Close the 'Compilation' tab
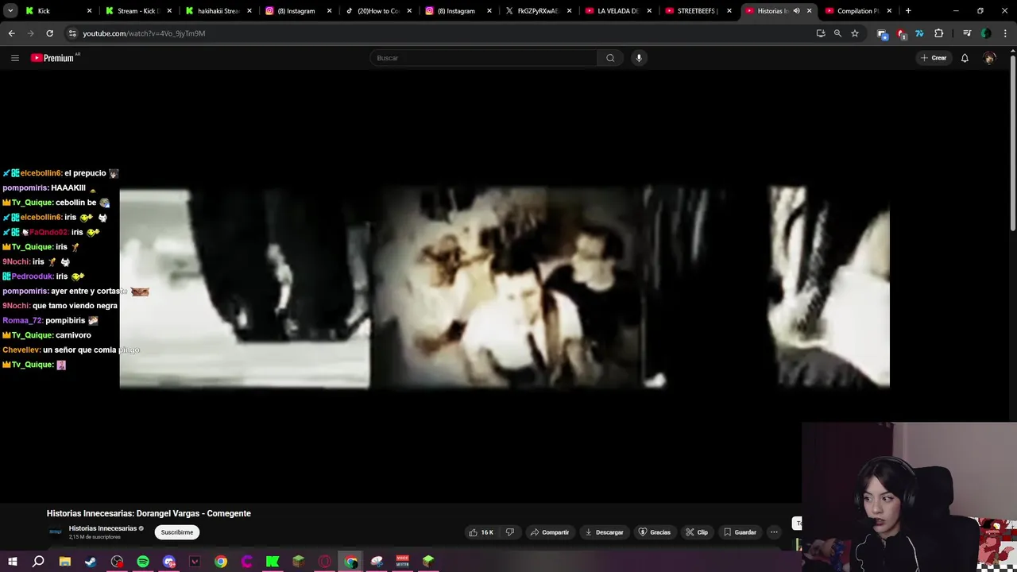Viewport: 1017px width, 572px height. (889, 11)
